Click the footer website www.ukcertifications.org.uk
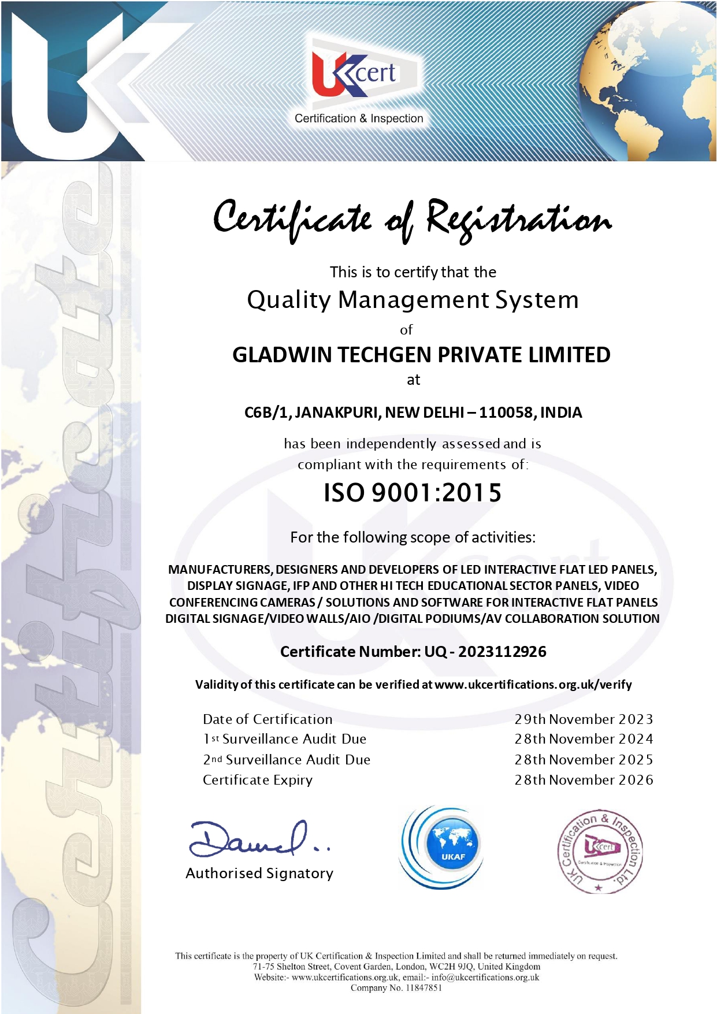Viewport: 717px width, 1014px height. (x=345, y=977)
